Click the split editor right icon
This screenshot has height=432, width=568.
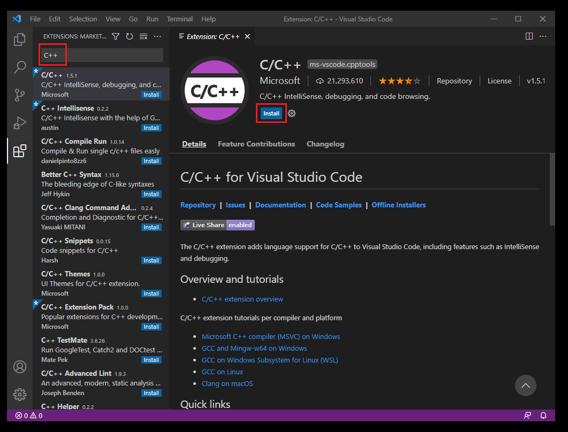529,36
